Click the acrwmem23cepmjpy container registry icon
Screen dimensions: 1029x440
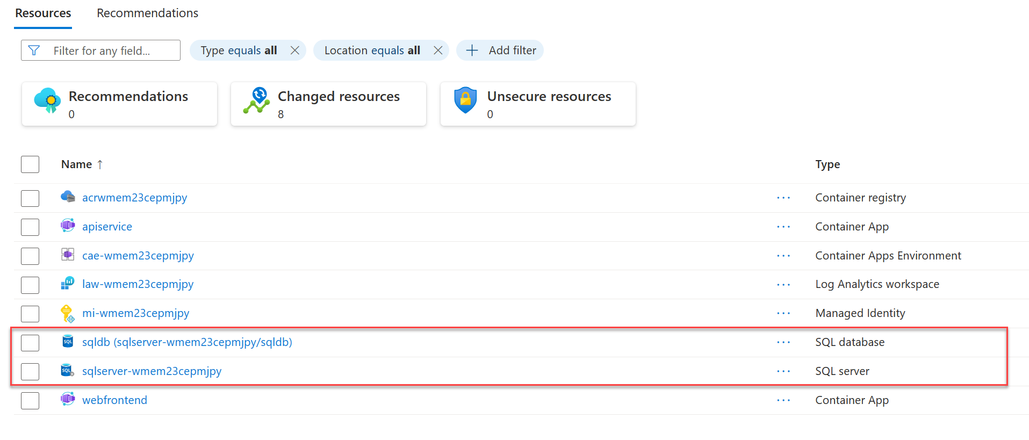(68, 197)
